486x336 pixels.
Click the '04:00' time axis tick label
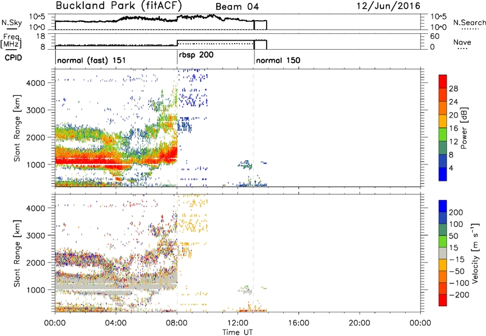click(116, 323)
